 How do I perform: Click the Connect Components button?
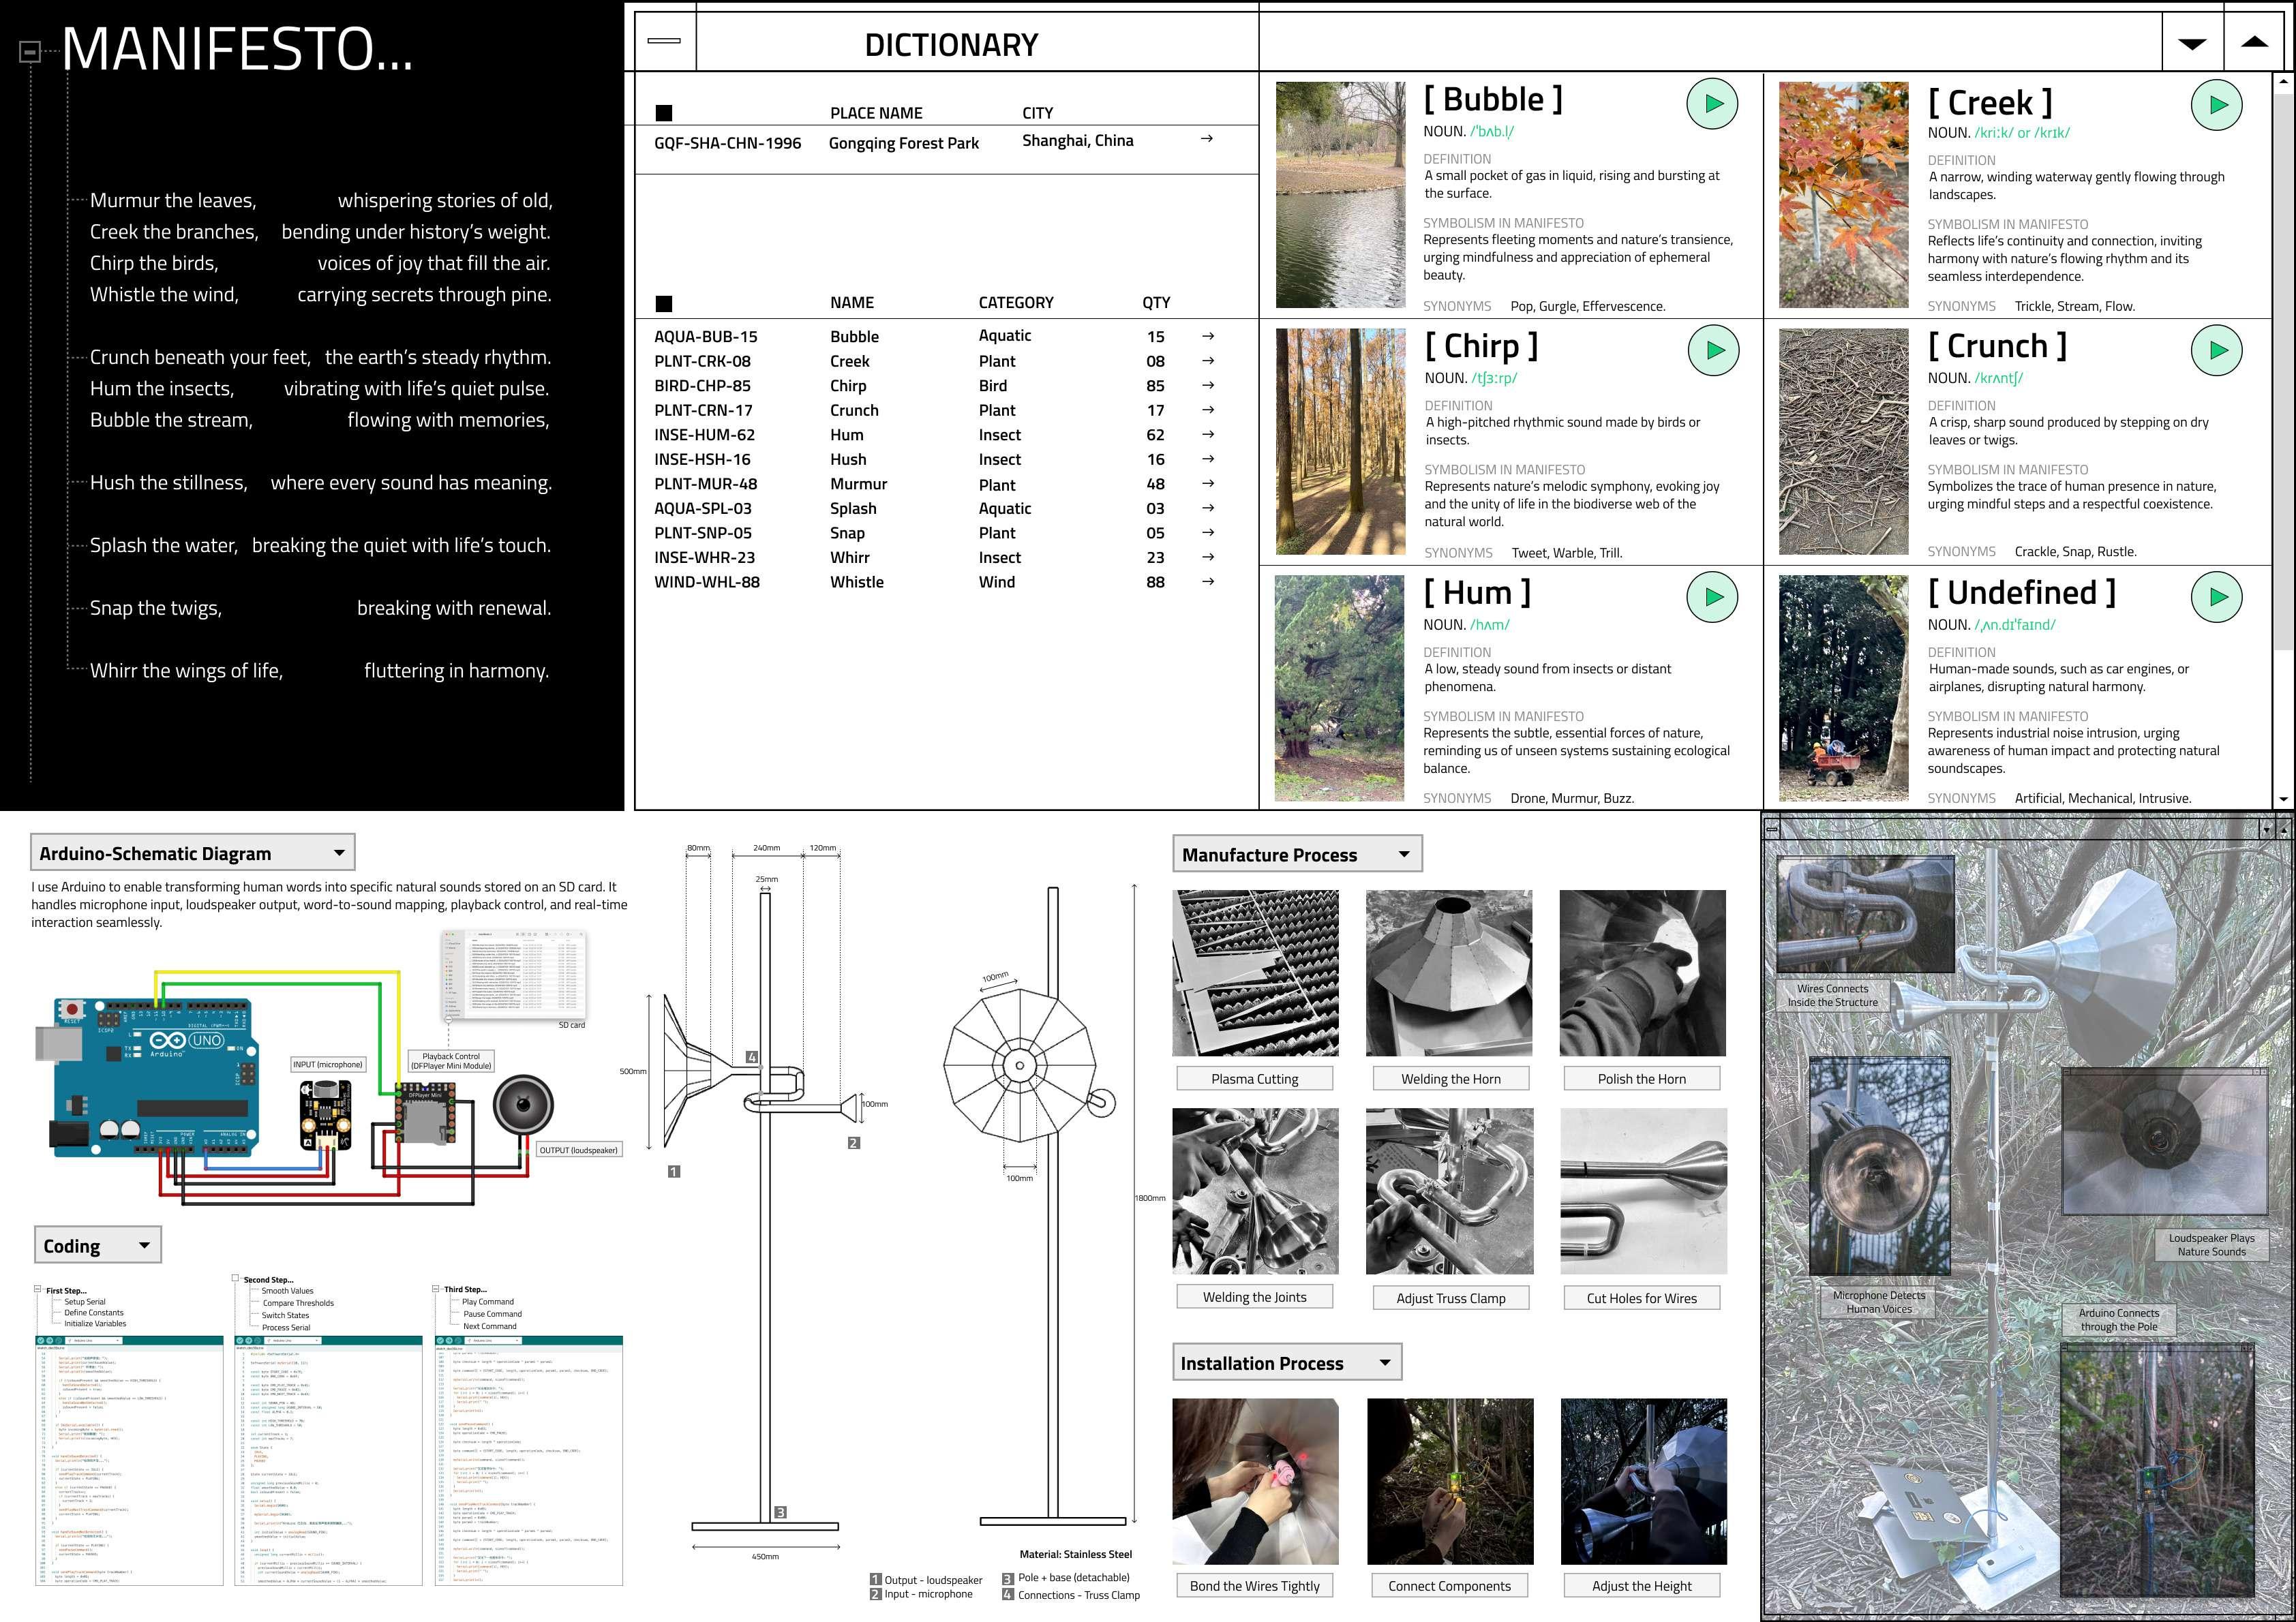tap(1449, 1586)
